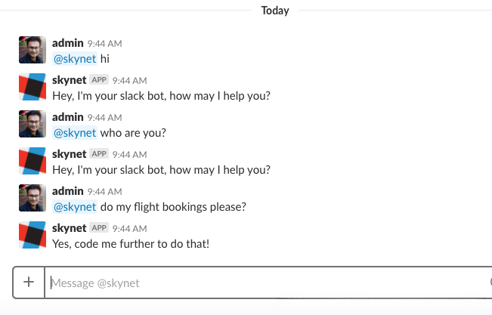Viewport: 492px width, 315px height.
Task: Click the Message @skynet input field
Action: tap(265, 283)
